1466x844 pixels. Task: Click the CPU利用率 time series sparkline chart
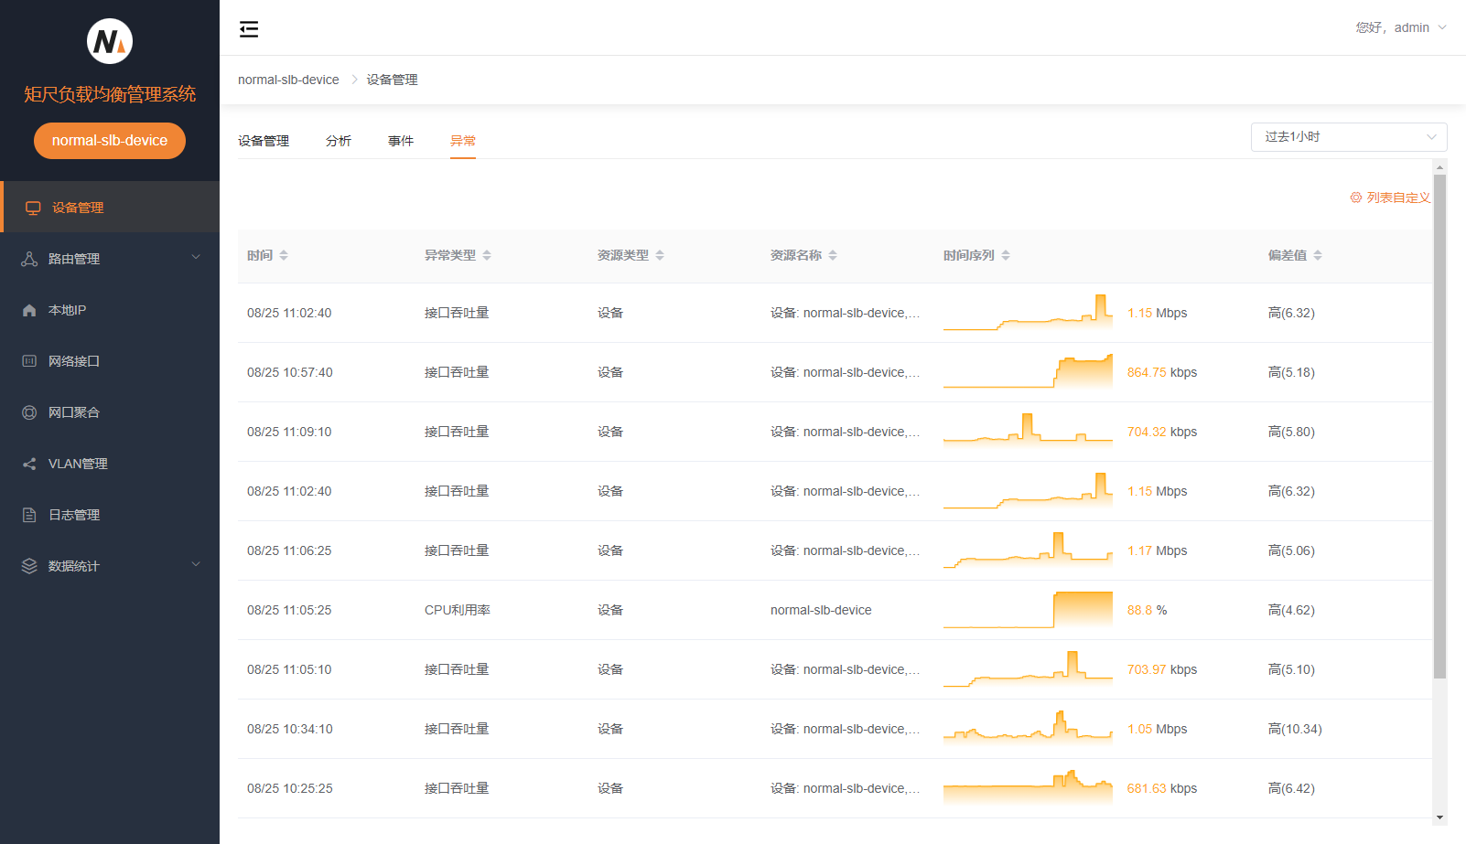(1028, 610)
